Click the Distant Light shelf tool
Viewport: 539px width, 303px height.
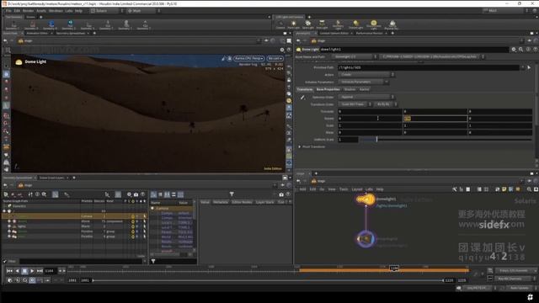tap(355, 24)
